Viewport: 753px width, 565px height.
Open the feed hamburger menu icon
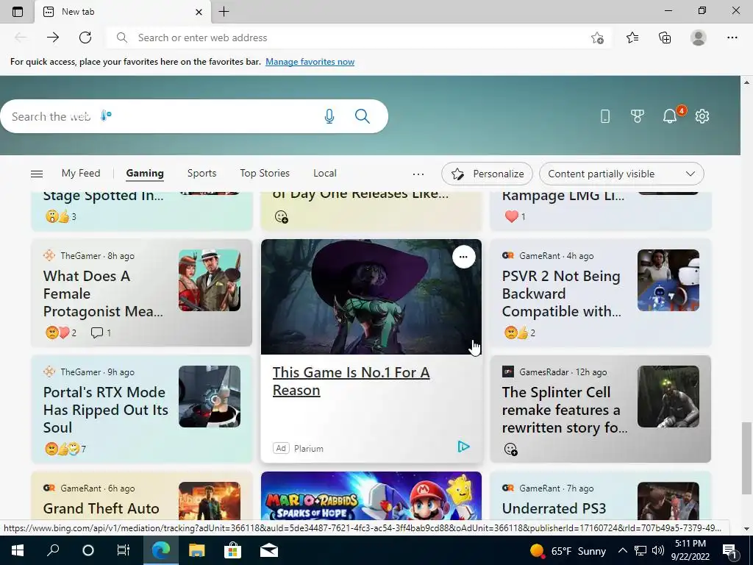click(37, 174)
